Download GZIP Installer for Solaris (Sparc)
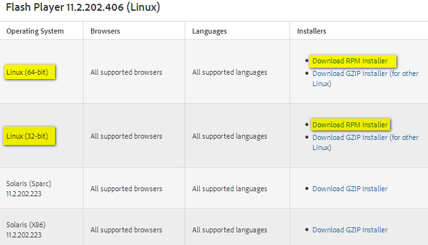The image size is (428, 245). click(350, 189)
